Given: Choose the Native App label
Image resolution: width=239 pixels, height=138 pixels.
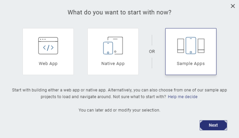Looking at the screenshot, I should (x=113, y=63).
